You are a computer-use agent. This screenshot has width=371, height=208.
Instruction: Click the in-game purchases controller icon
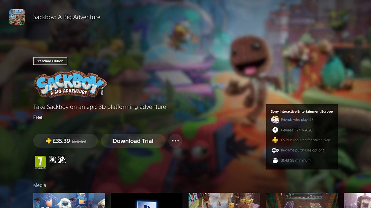tap(275, 150)
